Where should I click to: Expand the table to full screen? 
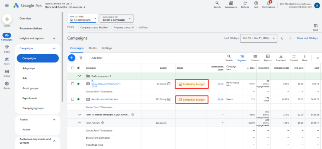tap(294, 58)
